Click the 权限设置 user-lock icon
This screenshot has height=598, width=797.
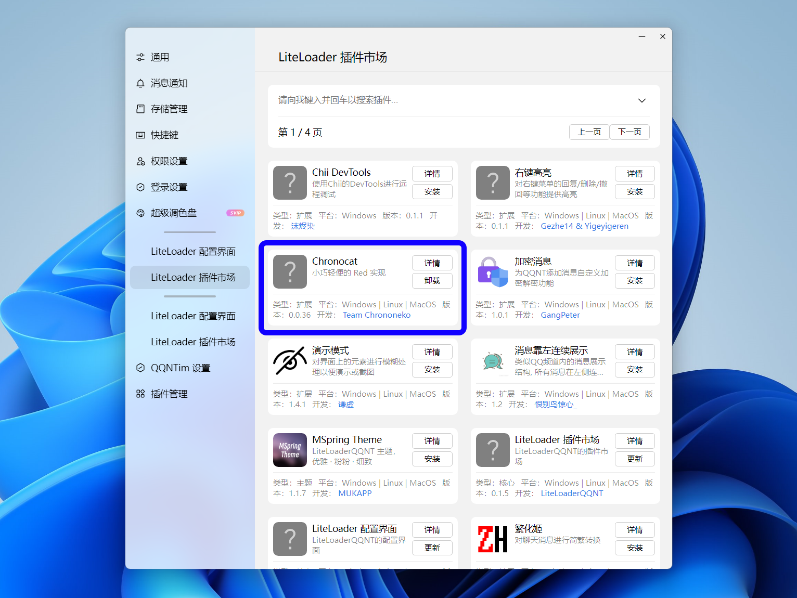pos(140,161)
